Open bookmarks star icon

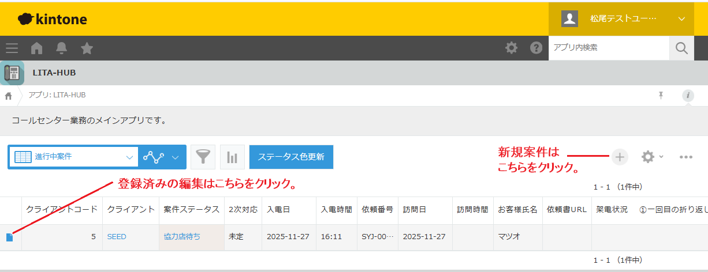click(x=87, y=48)
